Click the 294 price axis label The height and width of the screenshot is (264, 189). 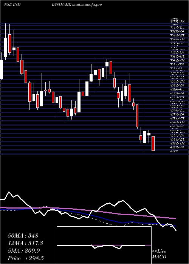pos(174,151)
